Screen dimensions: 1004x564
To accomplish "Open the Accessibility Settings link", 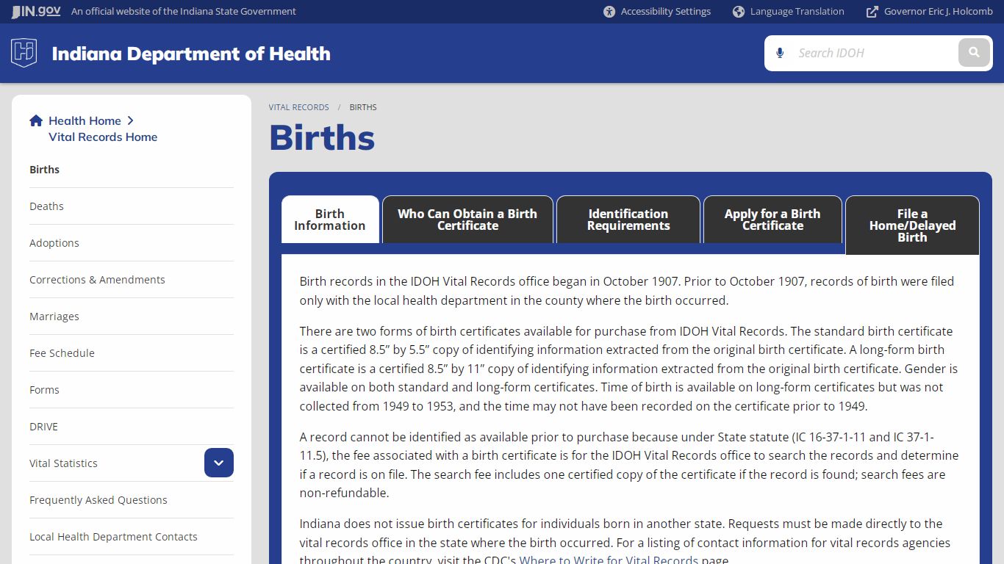I will 666,12.
